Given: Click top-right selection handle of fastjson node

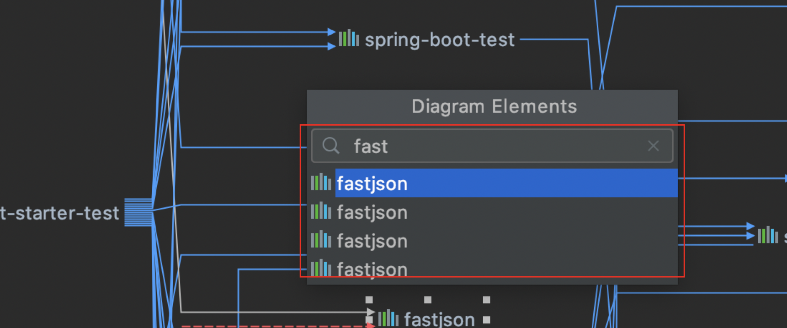Looking at the screenshot, I should [486, 300].
